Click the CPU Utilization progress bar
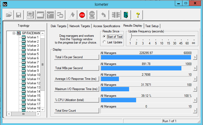Image resolution: width=203 pixels, height=125 pixels. coord(146,100)
